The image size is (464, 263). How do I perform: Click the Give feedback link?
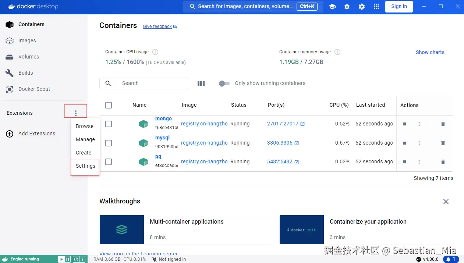pyautogui.click(x=157, y=26)
